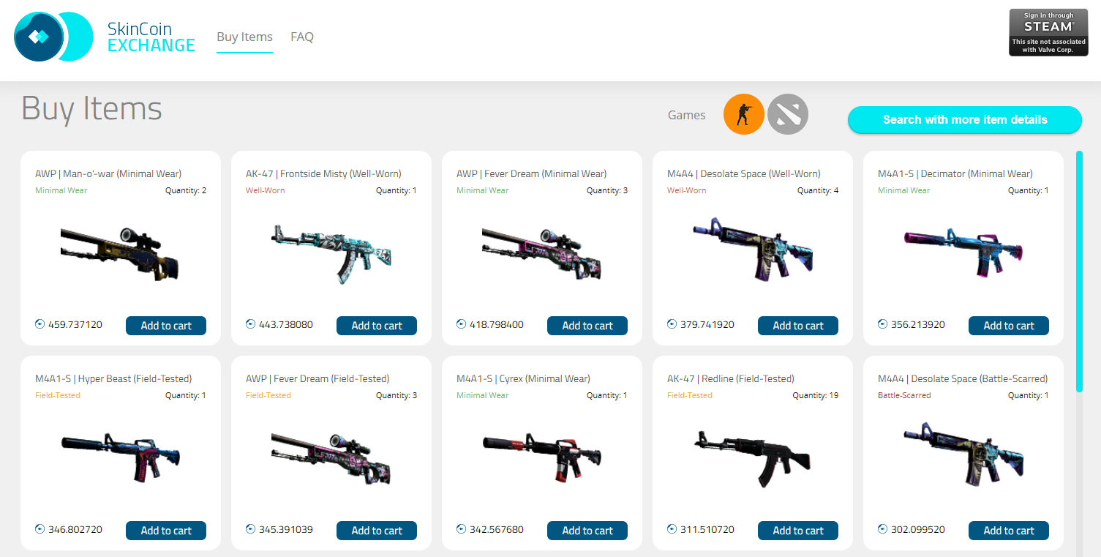This screenshot has height=557, width=1101.
Task: Add AWP Man-o'-war to cart
Action: coord(166,326)
